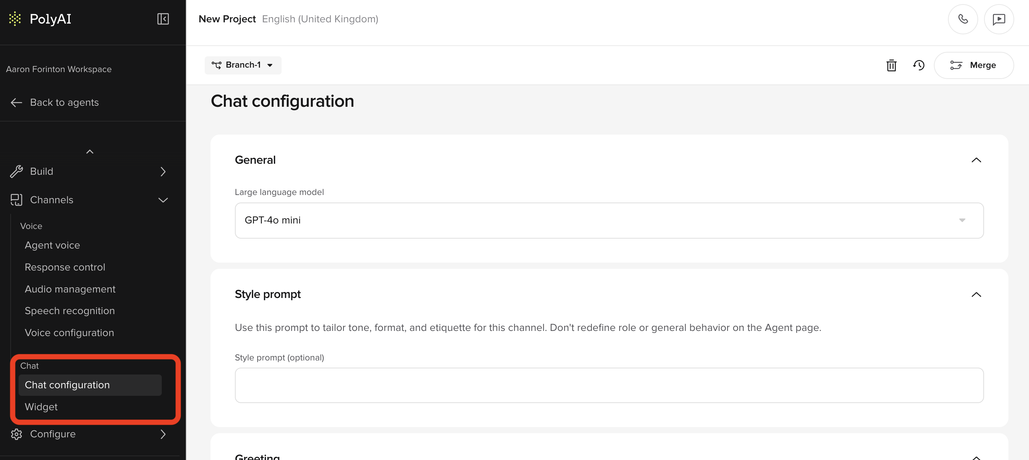The height and width of the screenshot is (460, 1029).
Task: Click the PolyAI logo
Action: pyautogui.click(x=40, y=19)
